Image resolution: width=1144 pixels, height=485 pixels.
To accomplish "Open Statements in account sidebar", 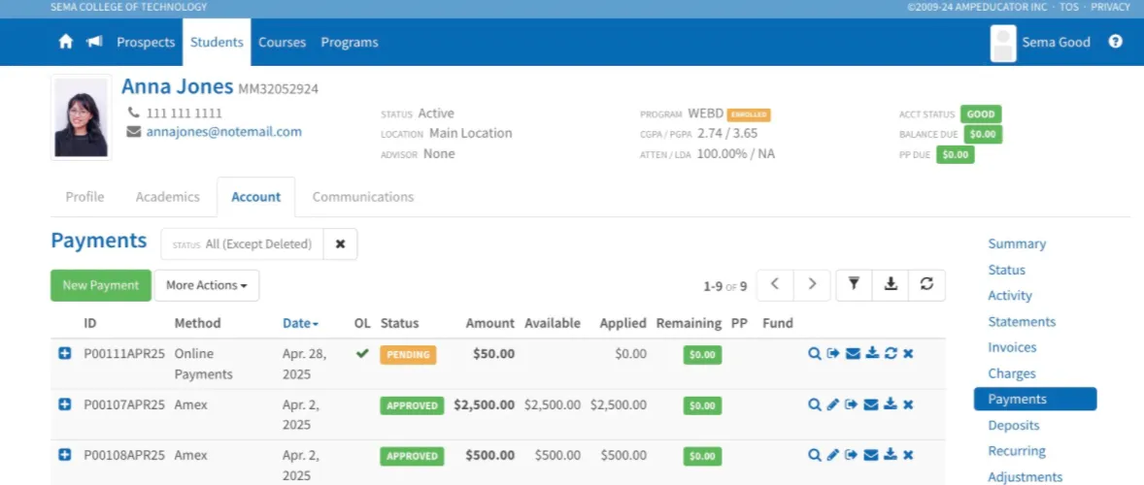I will tap(1023, 321).
